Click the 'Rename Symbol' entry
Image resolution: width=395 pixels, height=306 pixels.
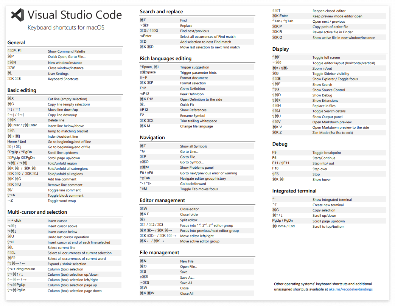(193, 116)
